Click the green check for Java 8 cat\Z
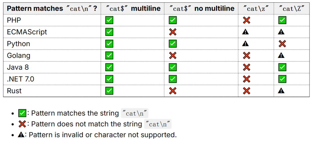 (x=282, y=67)
